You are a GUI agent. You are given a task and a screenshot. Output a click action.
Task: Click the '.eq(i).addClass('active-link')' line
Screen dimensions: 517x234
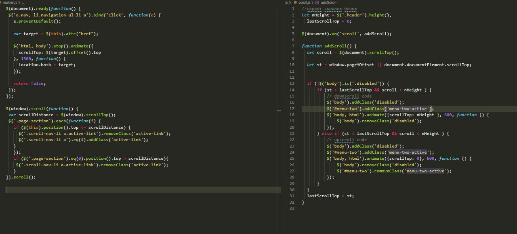[x=83, y=140]
